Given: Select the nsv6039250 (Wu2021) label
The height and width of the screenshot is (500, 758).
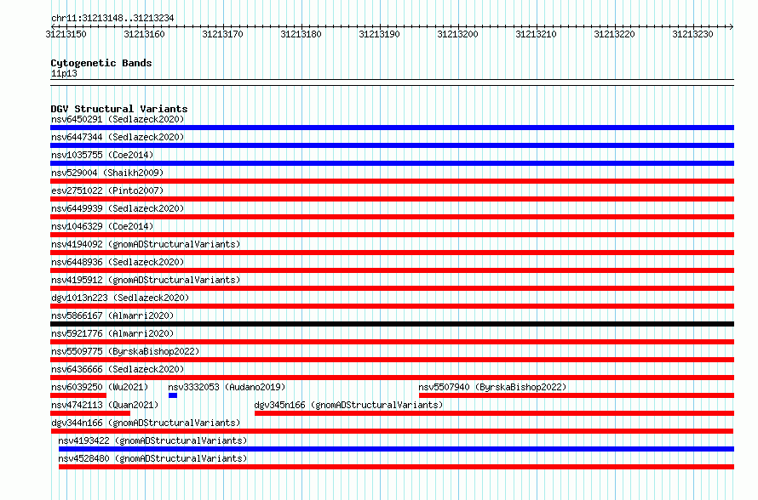Looking at the screenshot, I should (100, 387).
